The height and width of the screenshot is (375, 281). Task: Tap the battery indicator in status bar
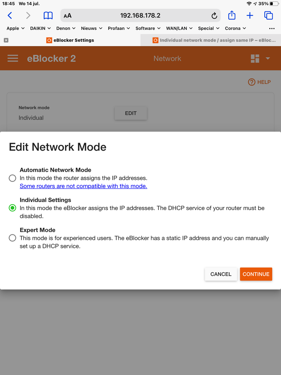click(x=274, y=4)
